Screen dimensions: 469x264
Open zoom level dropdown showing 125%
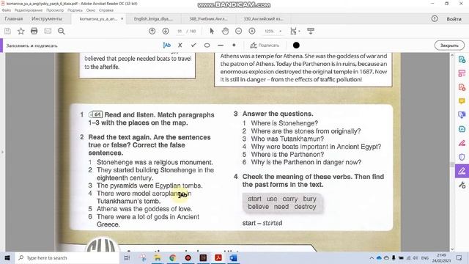(273, 31)
